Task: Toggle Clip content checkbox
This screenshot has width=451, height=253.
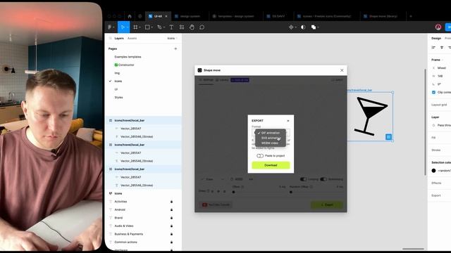Action: (x=434, y=92)
